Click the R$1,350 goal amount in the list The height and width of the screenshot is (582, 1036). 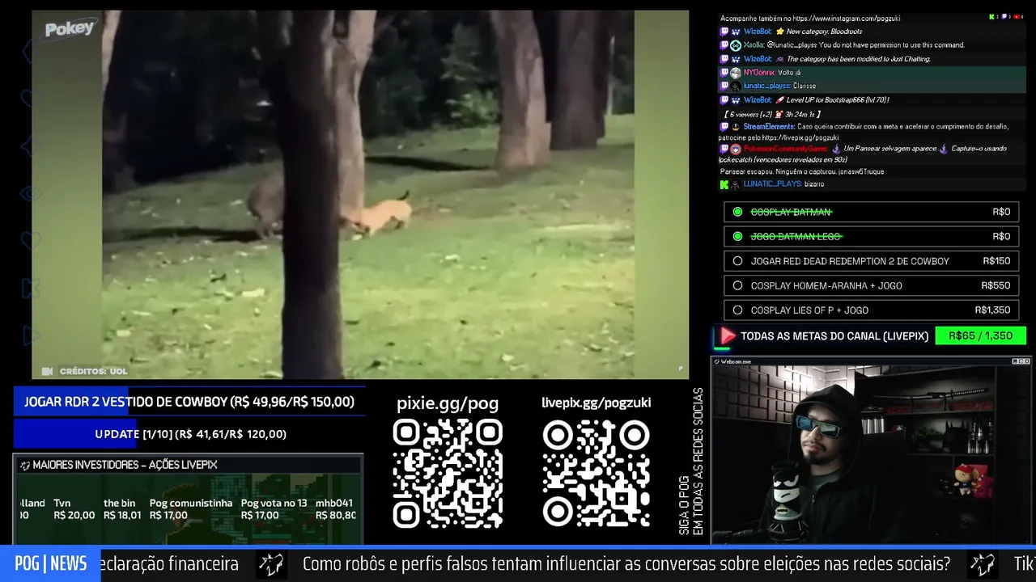(x=992, y=310)
